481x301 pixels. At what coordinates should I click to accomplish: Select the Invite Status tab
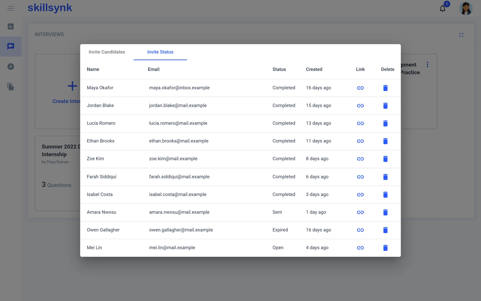pos(160,52)
